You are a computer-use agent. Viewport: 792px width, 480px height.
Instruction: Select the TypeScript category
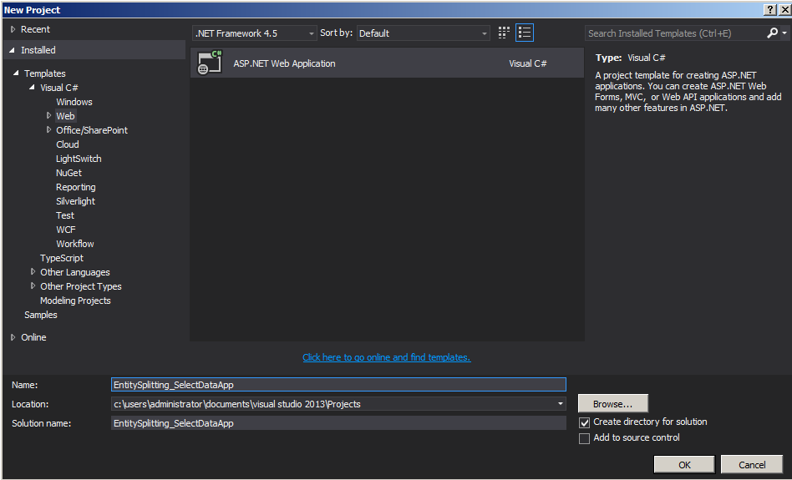coord(62,258)
